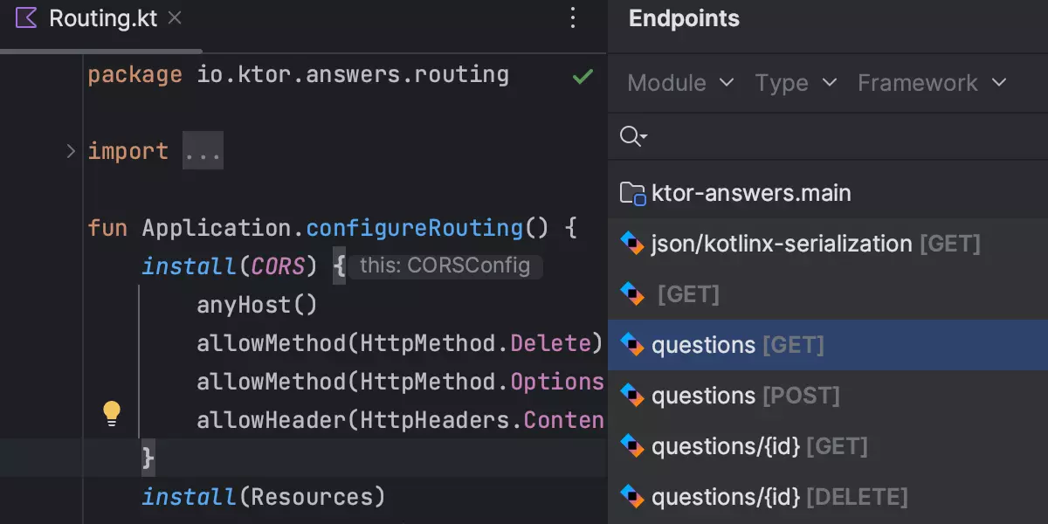Click the search magnifier icon in Endpoints
Image resolution: width=1048 pixels, height=524 pixels.
(631, 136)
